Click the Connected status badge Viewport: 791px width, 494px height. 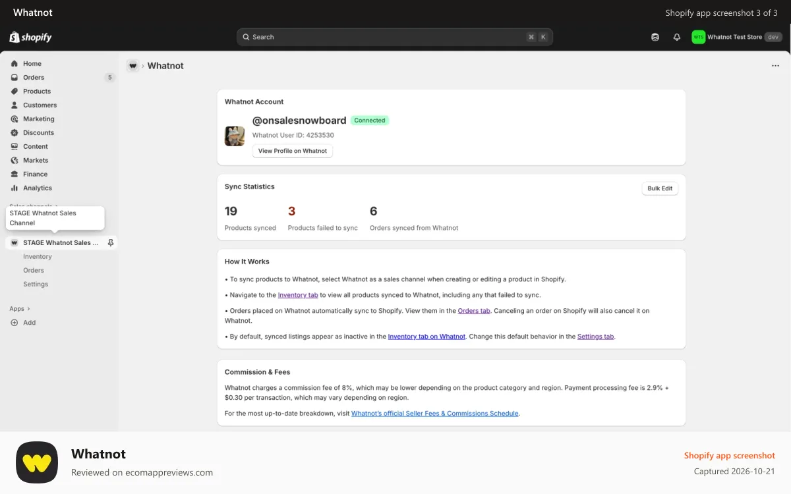click(370, 121)
